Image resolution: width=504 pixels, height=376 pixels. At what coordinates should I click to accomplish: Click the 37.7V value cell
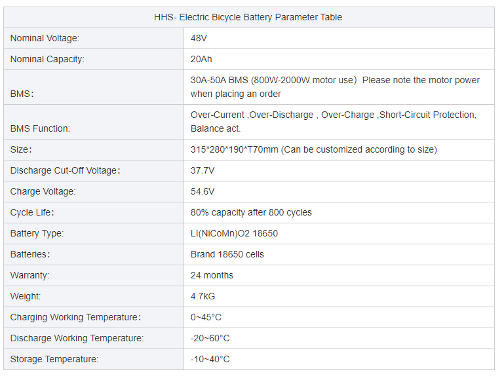203,170
